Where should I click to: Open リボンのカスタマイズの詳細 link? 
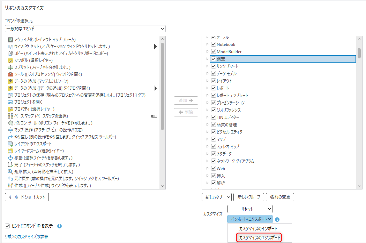point(27,236)
